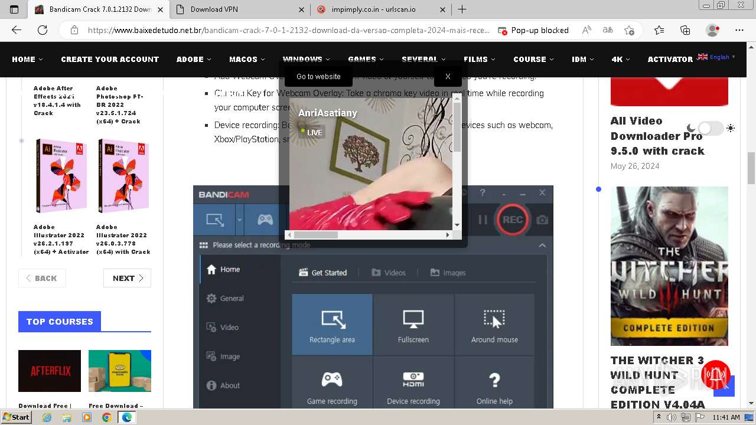756x425 pixels.
Task: Click Go to website in popup
Action: (x=318, y=76)
